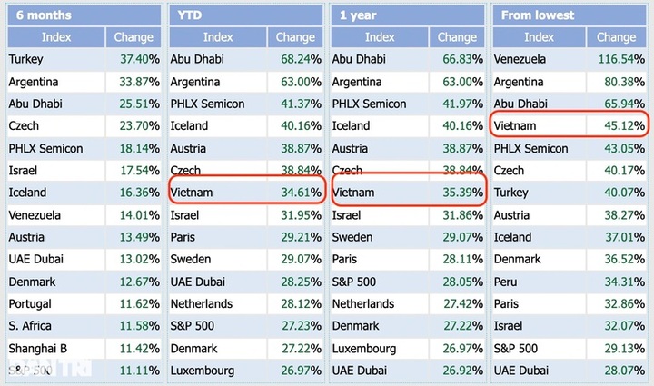Open the Peru index entry
The height and width of the screenshot is (386, 654).
(507, 282)
